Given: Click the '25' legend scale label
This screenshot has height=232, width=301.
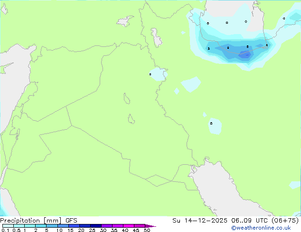Looking at the screenshot, I should point(92,230).
